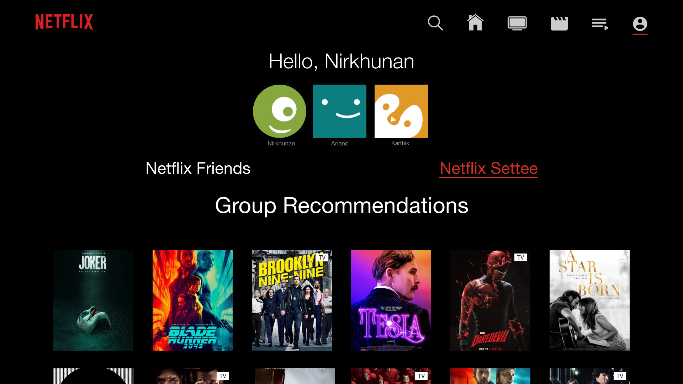Open the Joker movie poster

coord(93,300)
